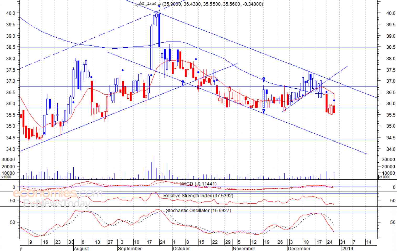Click the 2019 year label on the time axis
This screenshot has width=397, height=251.
click(348, 248)
